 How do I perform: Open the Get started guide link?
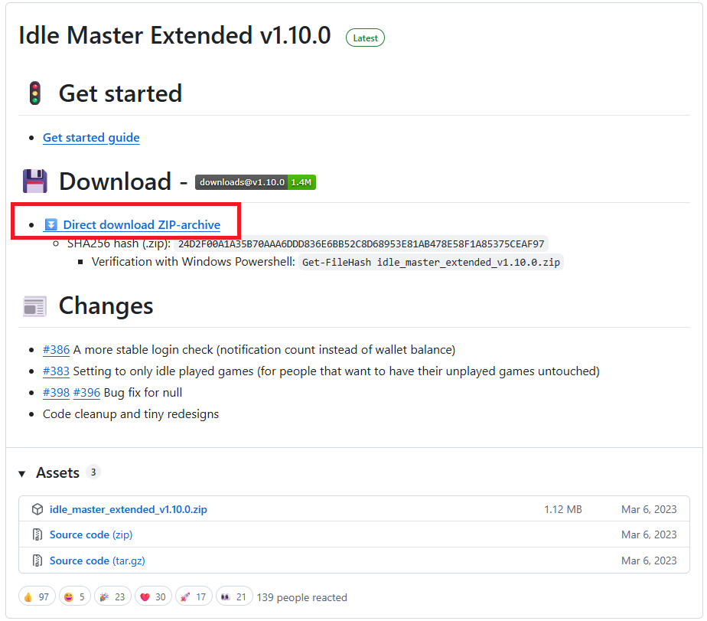click(91, 138)
